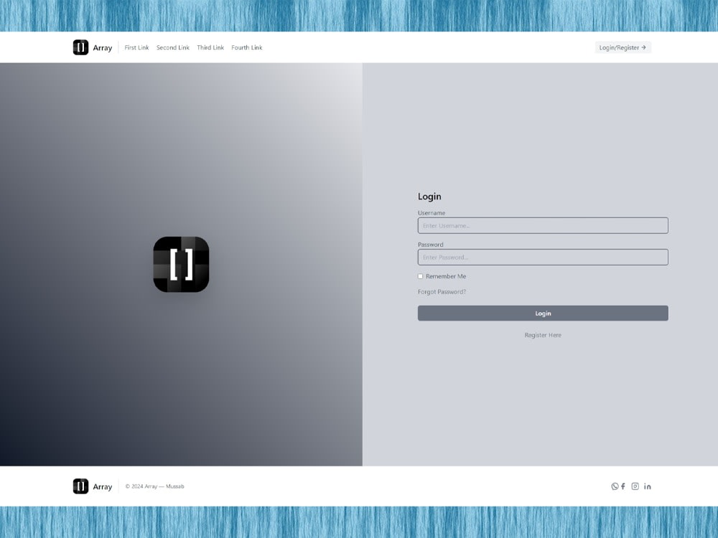Image resolution: width=718 pixels, height=538 pixels.
Task: Click the '© 2024 Array — Mussab' footer text
Action: pyautogui.click(x=155, y=486)
